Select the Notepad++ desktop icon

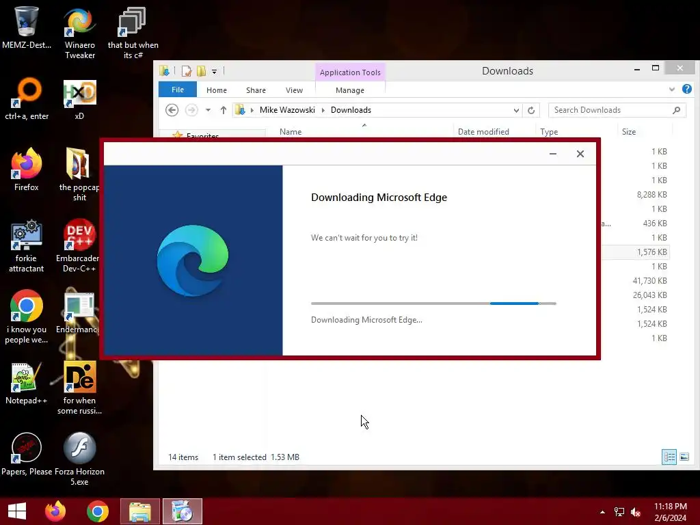[x=27, y=383]
